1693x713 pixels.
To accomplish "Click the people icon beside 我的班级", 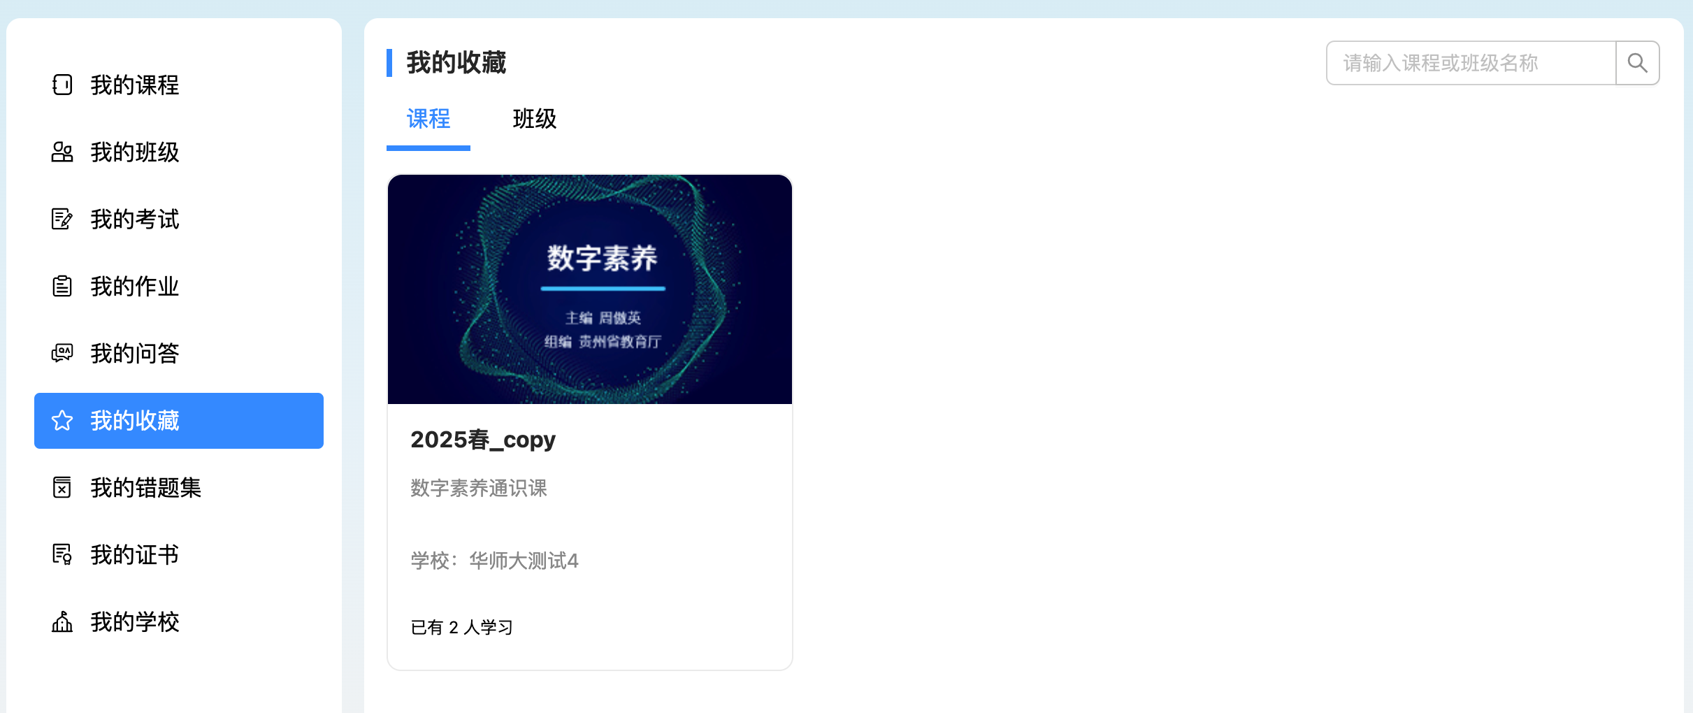I will [62, 152].
